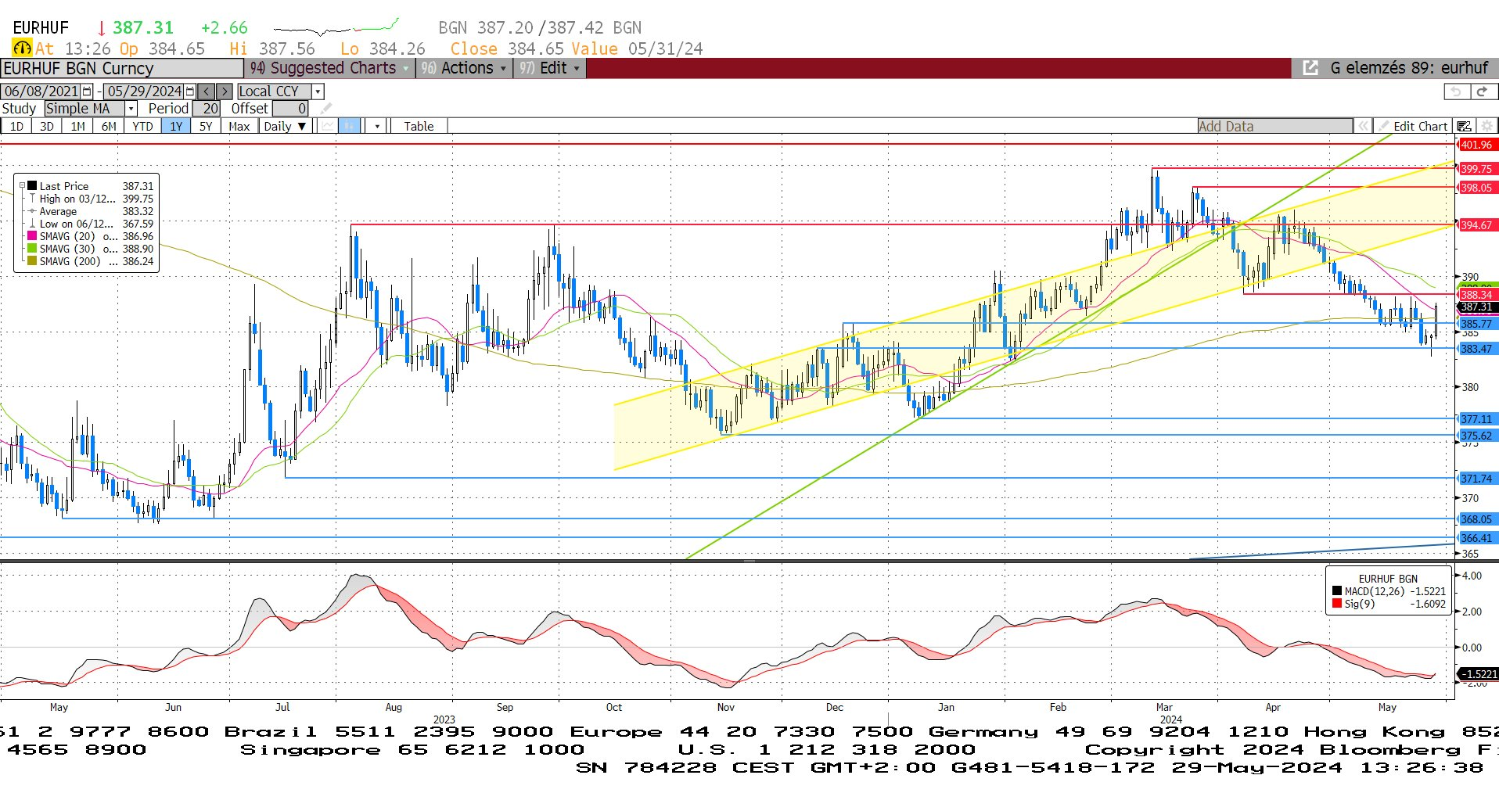This screenshot has height=811, width=1499.
Task: Open the end date calendar picker icon
Action: tap(190, 92)
